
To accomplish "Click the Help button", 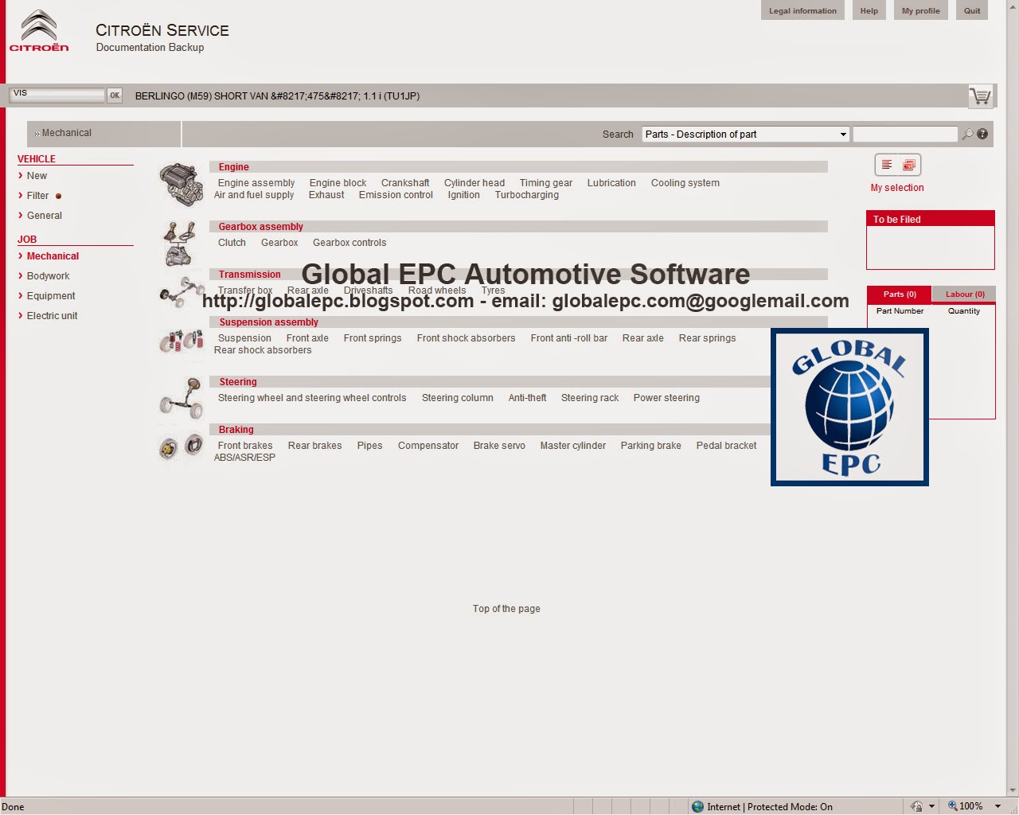I will tap(869, 10).
